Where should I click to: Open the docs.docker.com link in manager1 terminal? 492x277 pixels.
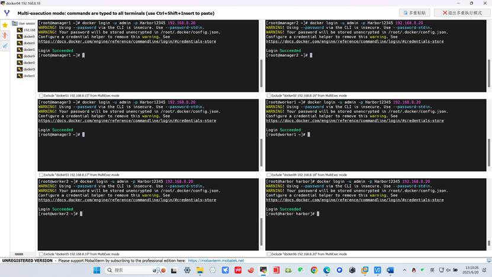pyautogui.click(x=127, y=41)
